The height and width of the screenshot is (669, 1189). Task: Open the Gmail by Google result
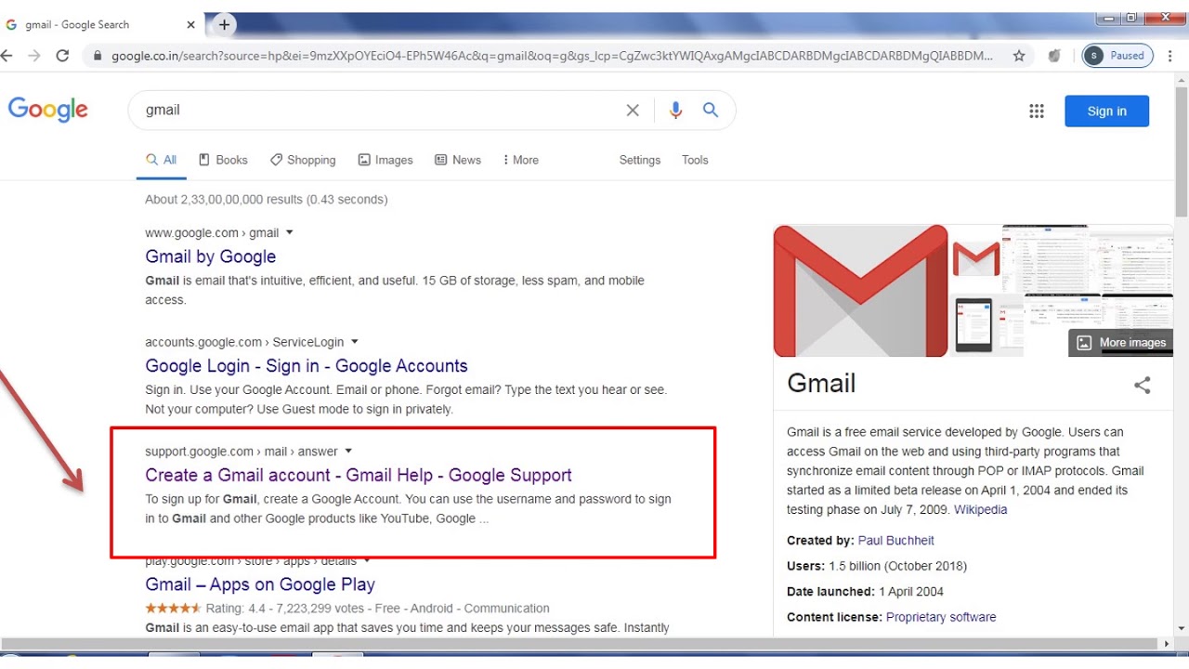click(x=211, y=256)
